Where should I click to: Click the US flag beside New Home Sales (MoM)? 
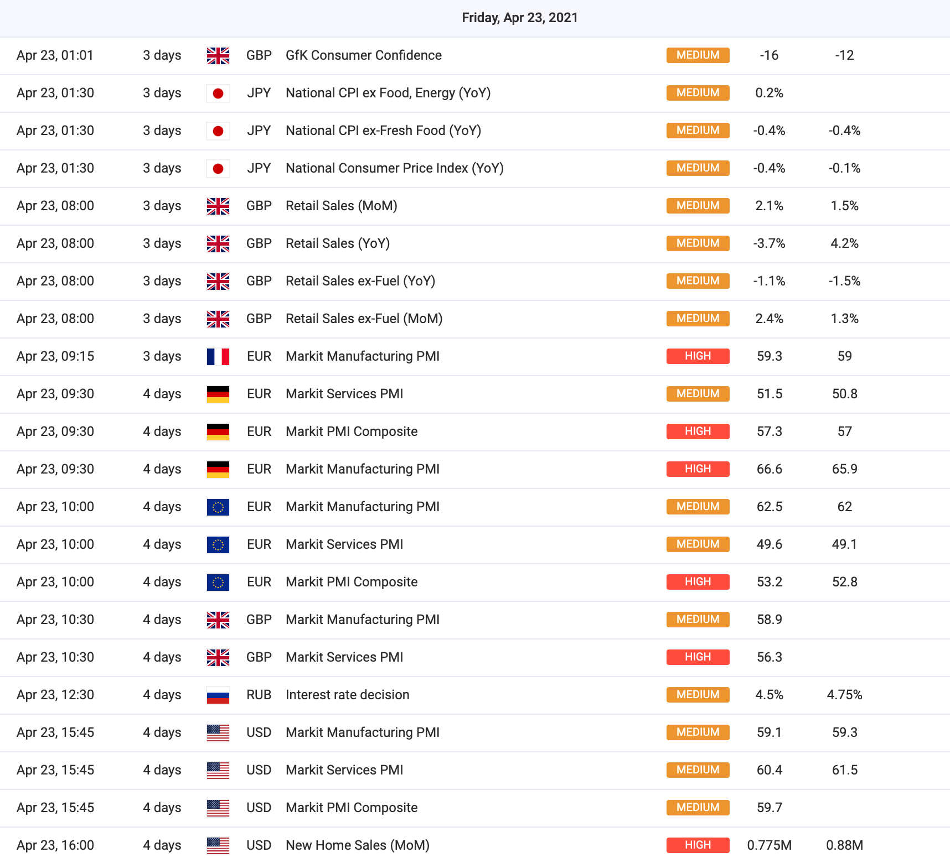click(218, 845)
